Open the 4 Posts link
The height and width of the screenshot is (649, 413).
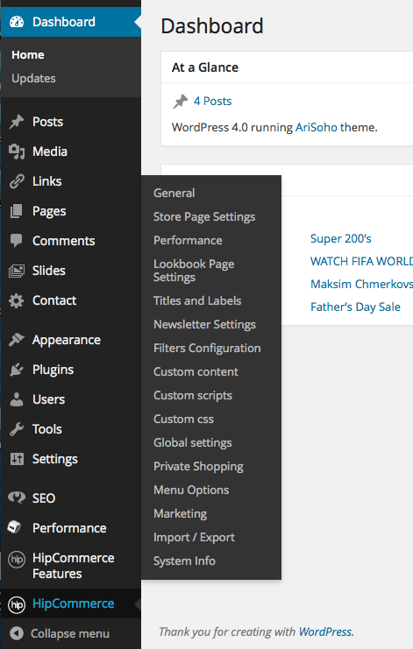point(212,101)
